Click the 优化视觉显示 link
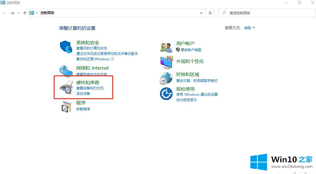 pyautogui.click(x=186, y=100)
